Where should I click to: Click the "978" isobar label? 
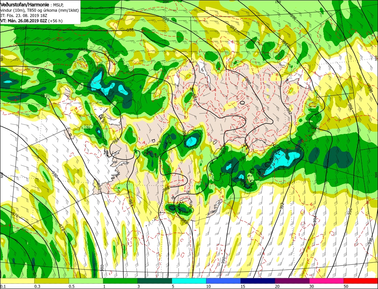point(62,228)
